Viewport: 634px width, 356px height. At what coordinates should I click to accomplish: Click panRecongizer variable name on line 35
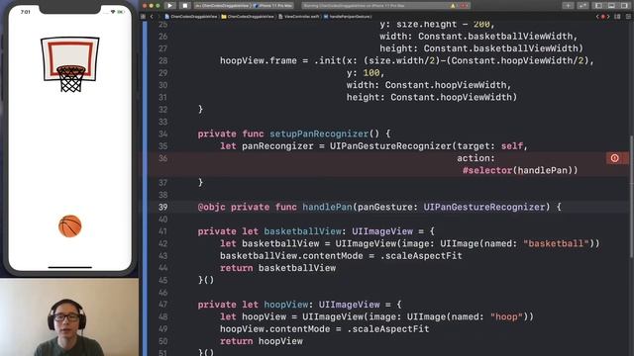tap(277, 146)
